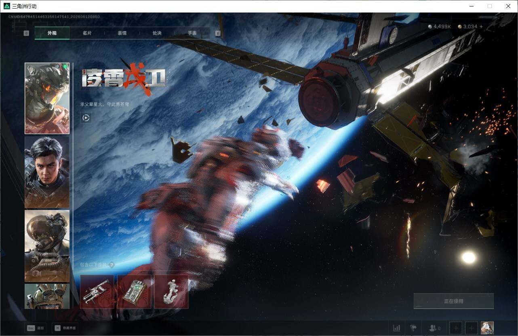Click the CN UID text at top

point(54,17)
